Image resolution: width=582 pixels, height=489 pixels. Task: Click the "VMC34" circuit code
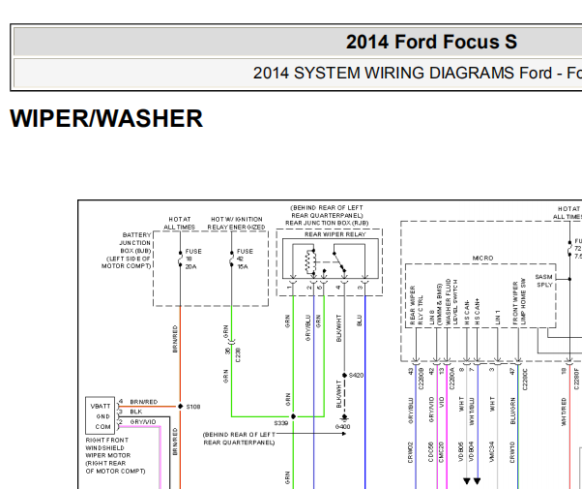point(492,452)
